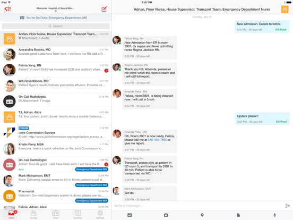
Task: Tap Emergency Department MD tag under On-Call Cardiologist
Action: pyautogui.click(x=91, y=170)
